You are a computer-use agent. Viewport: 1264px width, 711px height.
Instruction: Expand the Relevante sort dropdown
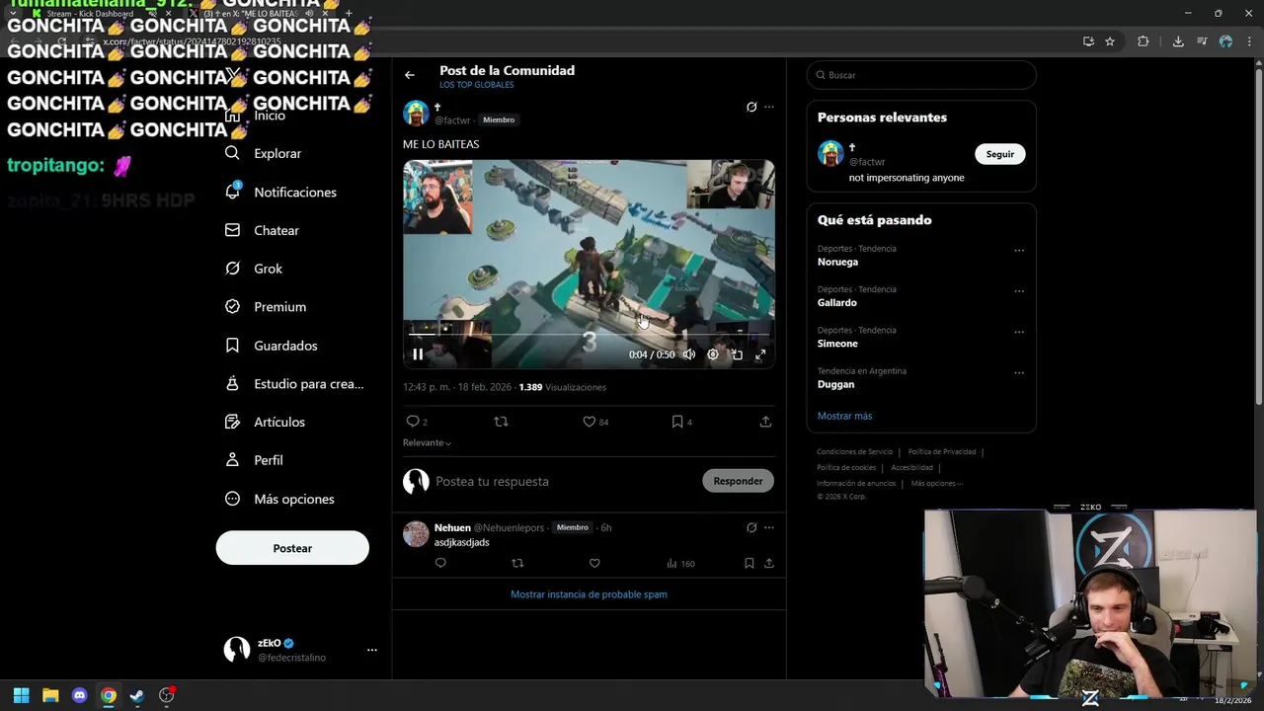coord(427,443)
